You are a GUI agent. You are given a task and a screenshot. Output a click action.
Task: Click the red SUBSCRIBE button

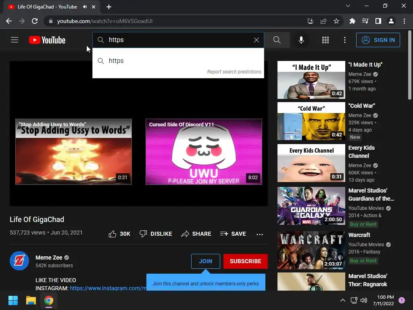[246, 261]
